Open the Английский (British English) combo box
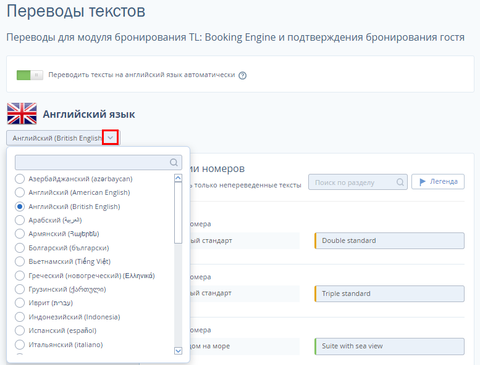Image resolution: width=480 pixels, height=365 pixels. tap(56, 138)
